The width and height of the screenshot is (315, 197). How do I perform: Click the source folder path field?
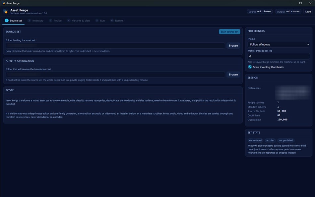tap(115, 46)
